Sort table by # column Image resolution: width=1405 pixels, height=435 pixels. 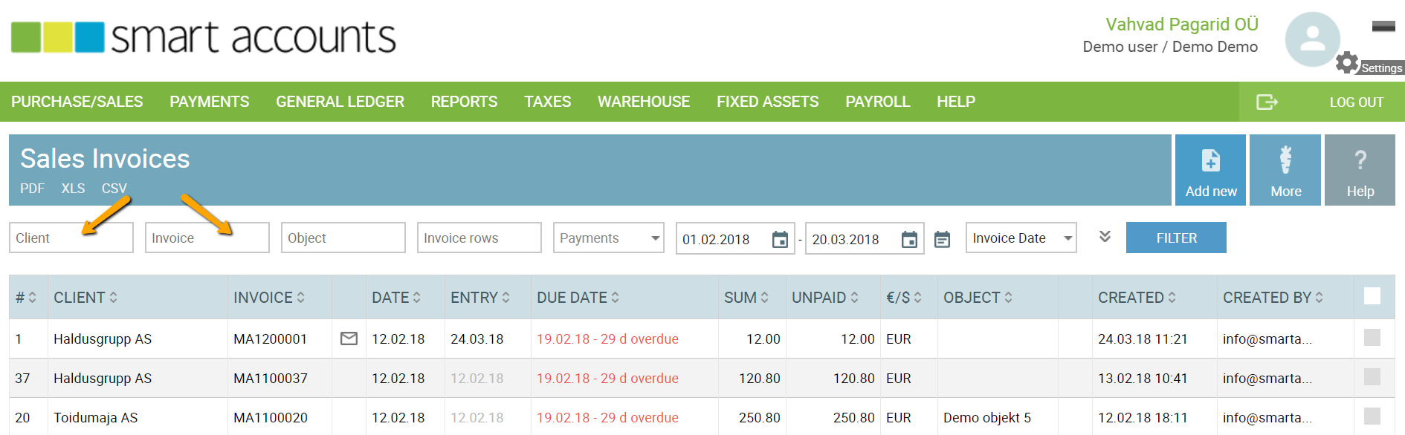tap(26, 298)
